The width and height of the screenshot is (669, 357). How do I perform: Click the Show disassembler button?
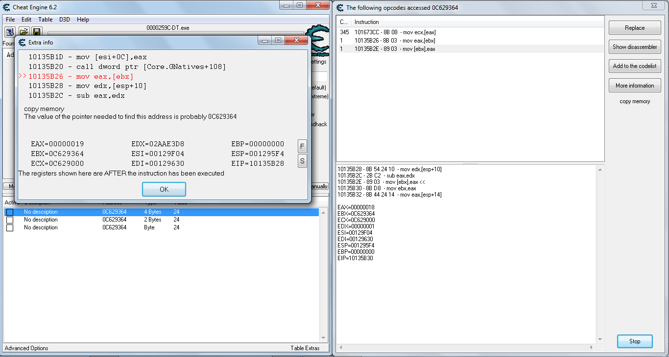point(635,47)
